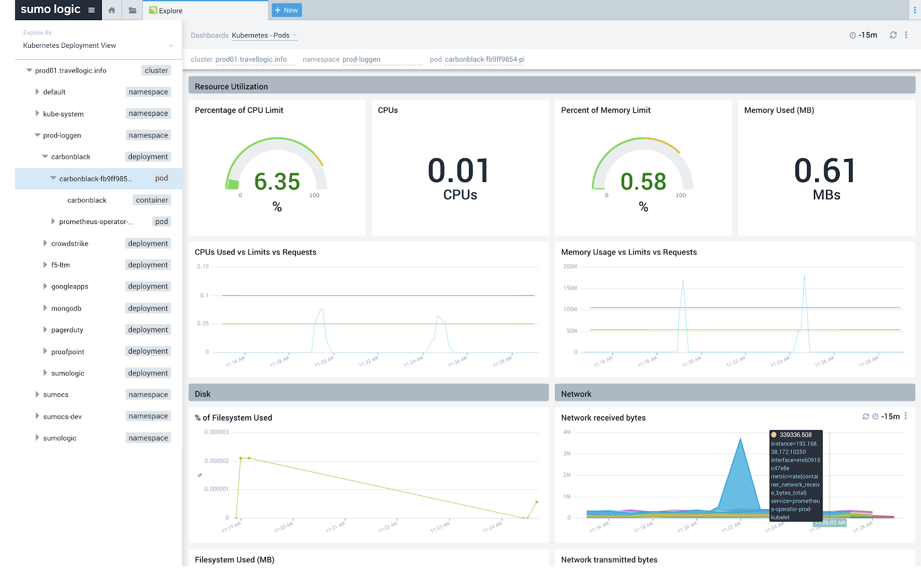
Task: Click the CPUs Used vs Limits vs Requests title
Action: [x=256, y=252]
